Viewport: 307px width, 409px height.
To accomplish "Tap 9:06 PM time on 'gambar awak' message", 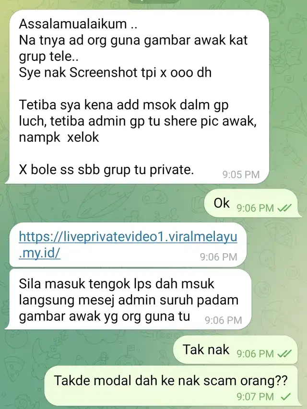I will (x=224, y=320).
